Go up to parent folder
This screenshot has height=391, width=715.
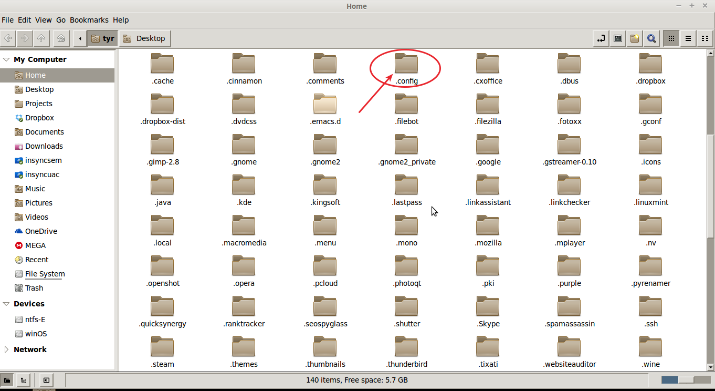pos(41,38)
